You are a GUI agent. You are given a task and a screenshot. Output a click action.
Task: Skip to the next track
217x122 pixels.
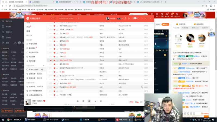click(x=95, y=101)
